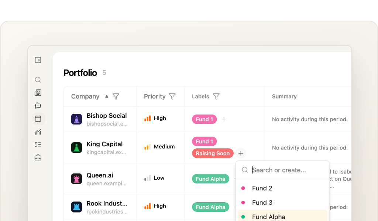The image size is (378, 221).
Task: Open the robot assistant sidebar icon
Action: point(38,105)
